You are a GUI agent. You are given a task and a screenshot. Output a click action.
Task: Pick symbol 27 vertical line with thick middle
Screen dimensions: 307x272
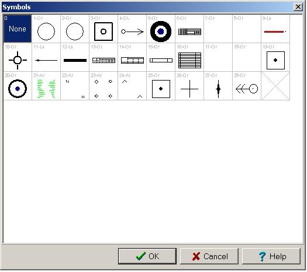pos(218,86)
